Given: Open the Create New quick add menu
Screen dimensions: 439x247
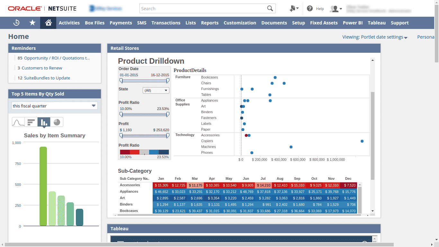Looking at the screenshot, I should click(x=293, y=8).
